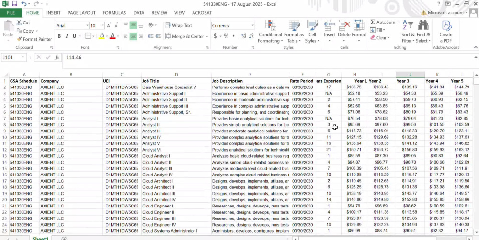Click the accounting dollar format icon
The image size is (479, 240).
point(215,36)
